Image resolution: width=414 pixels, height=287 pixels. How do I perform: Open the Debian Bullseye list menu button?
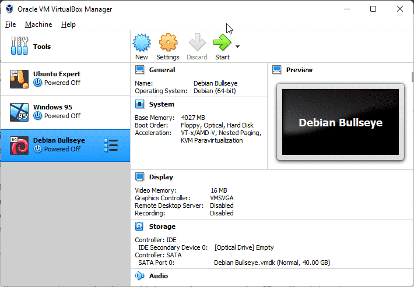pyautogui.click(x=110, y=145)
